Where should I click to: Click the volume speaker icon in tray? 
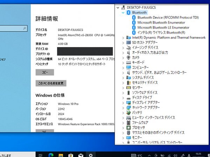tap(175, 155)
